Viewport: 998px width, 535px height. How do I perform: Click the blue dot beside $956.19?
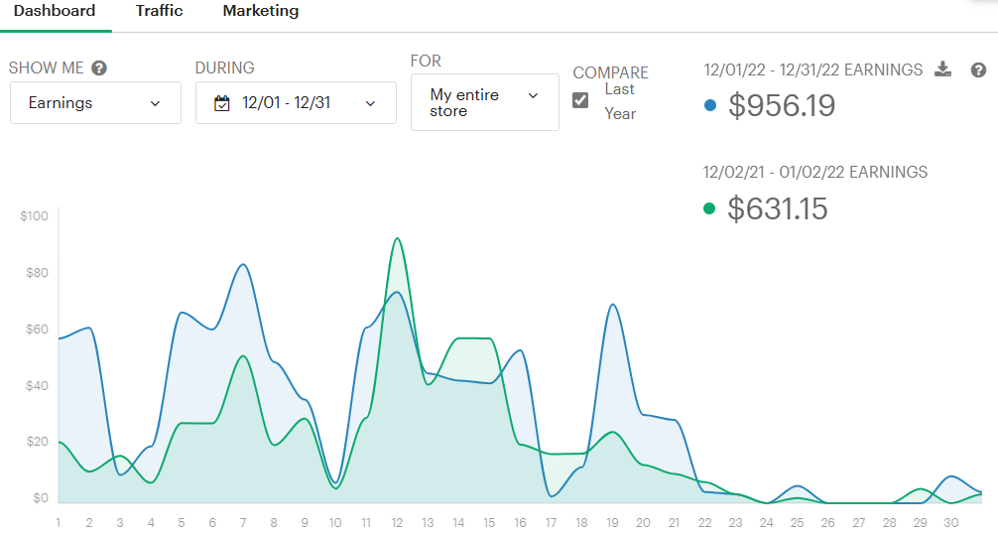coord(708,105)
